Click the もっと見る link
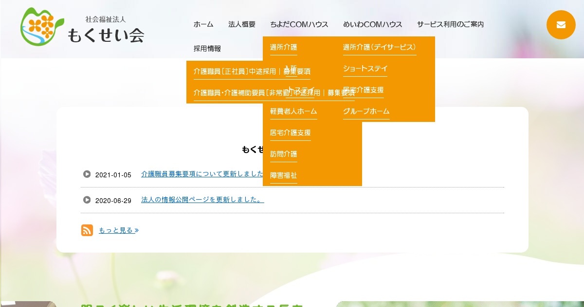584x307 pixels. (118, 230)
